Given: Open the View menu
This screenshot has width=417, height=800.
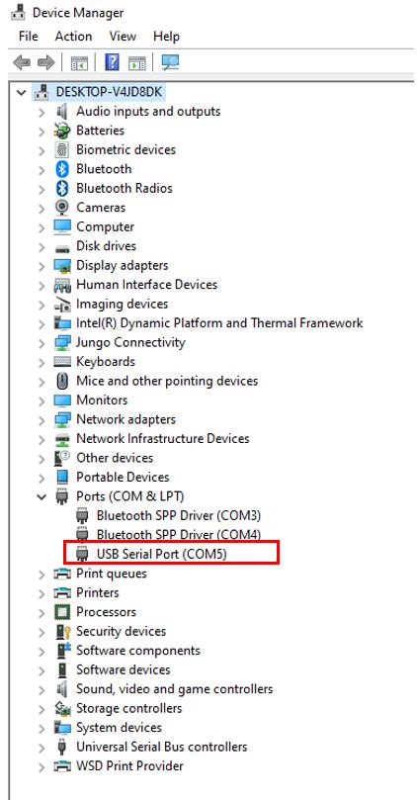Looking at the screenshot, I should coord(123,37).
